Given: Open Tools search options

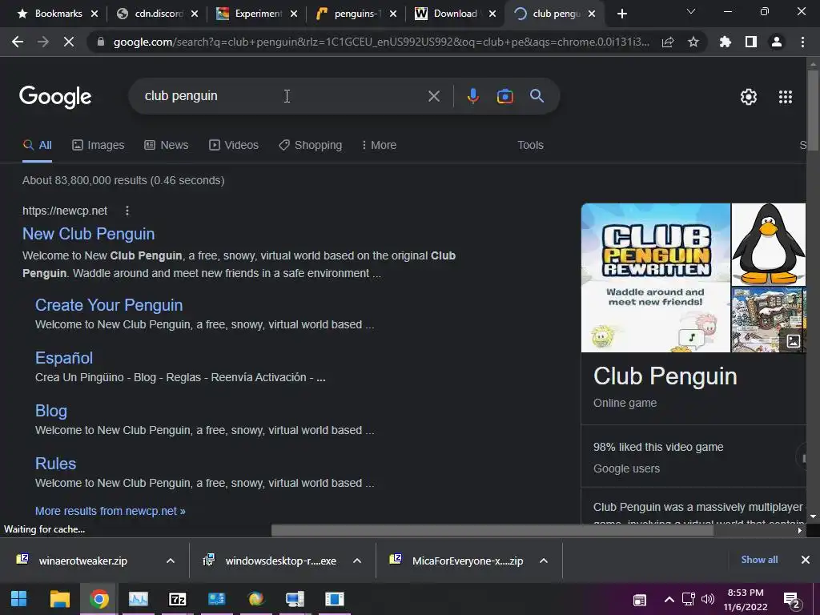Looking at the screenshot, I should [530, 145].
